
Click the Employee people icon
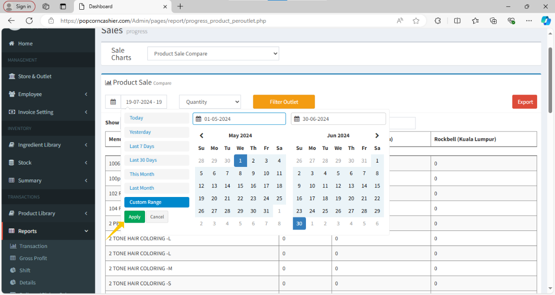click(12, 94)
